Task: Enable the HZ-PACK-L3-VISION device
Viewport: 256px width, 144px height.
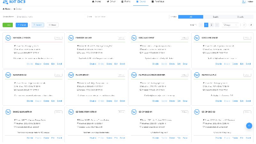Action: 38,64
